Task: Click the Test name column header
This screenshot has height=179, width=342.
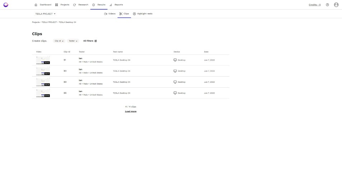Action: pos(118,52)
